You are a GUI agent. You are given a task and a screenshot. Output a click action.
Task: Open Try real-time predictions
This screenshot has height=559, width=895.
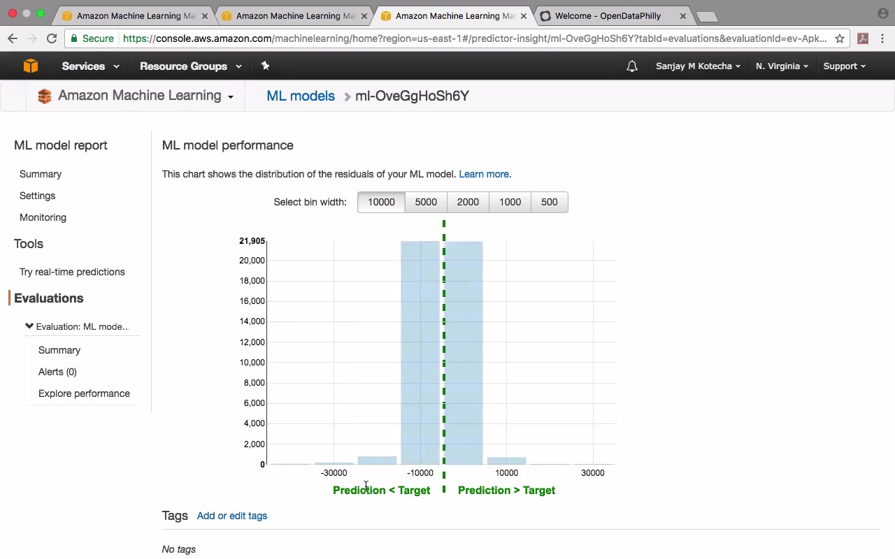click(72, 272)
